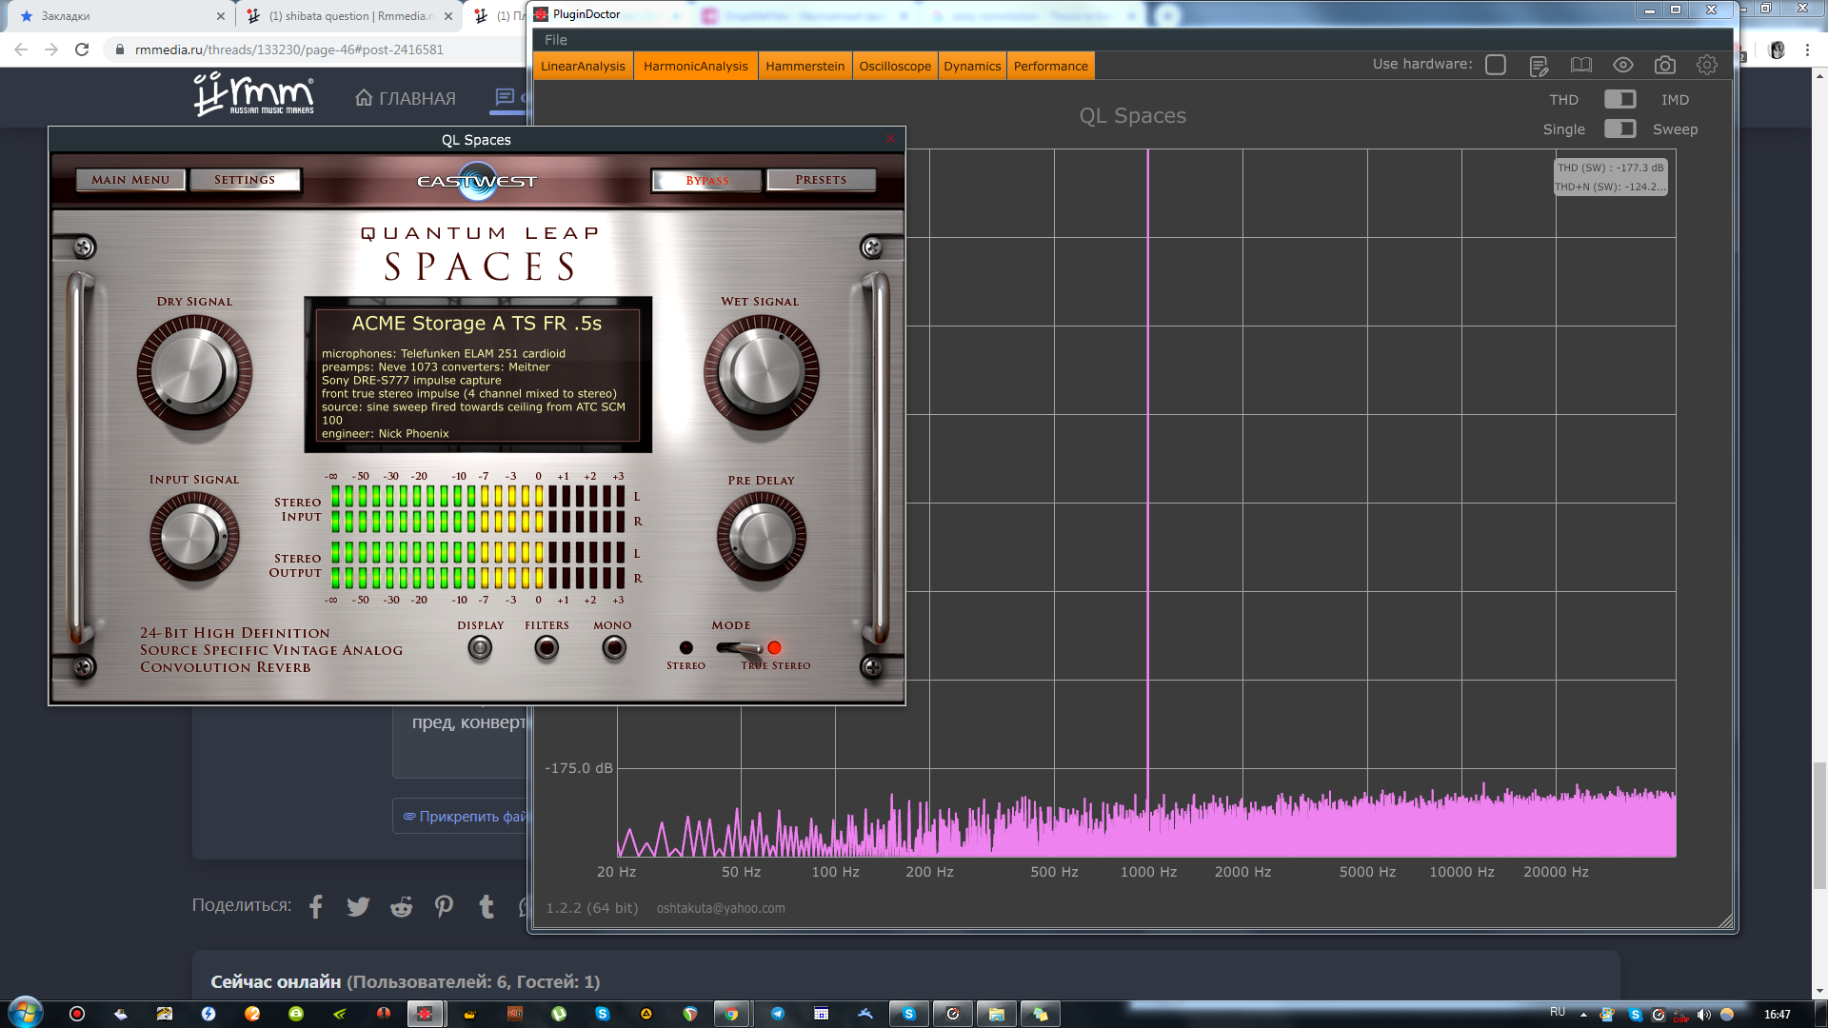This screenshot has height=1028, width=1828.
Task: Click the Wet Signal knob
Action: tap(761, 371)
